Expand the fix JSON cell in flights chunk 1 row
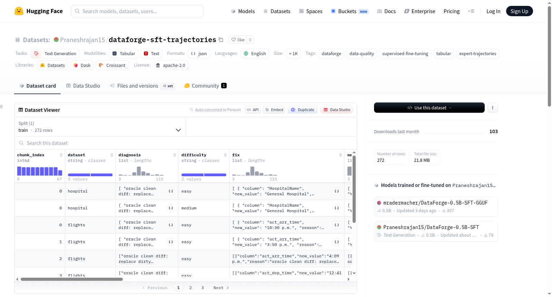Image resolution: width=552 pixels, height=297 pixels. 337,242
